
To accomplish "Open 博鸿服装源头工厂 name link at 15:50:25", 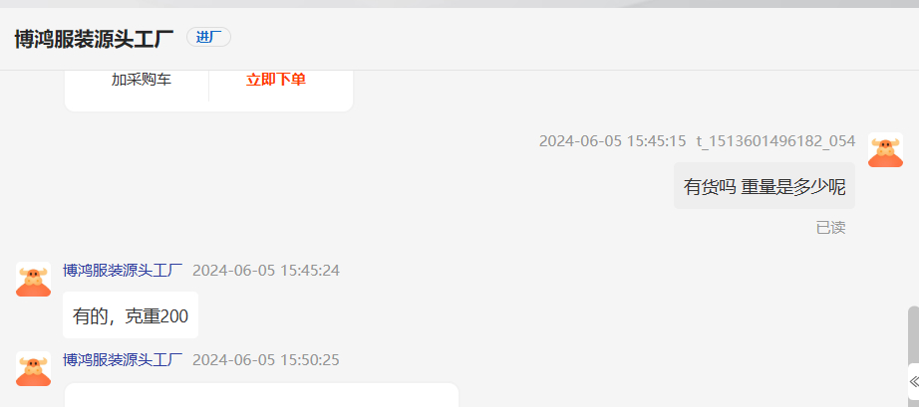I will [x=123, y=359].
